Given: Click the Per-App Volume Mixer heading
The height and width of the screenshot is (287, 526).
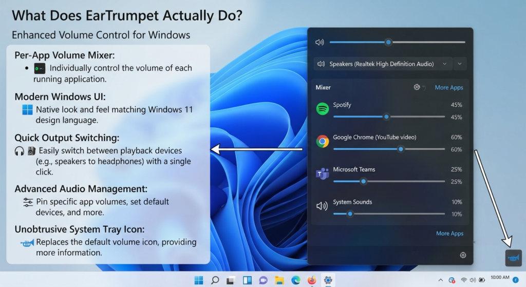Looking at the screenshot, I should [64, 55].
